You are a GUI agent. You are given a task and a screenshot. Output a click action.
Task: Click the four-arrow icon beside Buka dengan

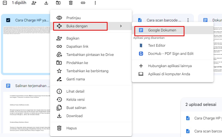(x=59, y=26)
